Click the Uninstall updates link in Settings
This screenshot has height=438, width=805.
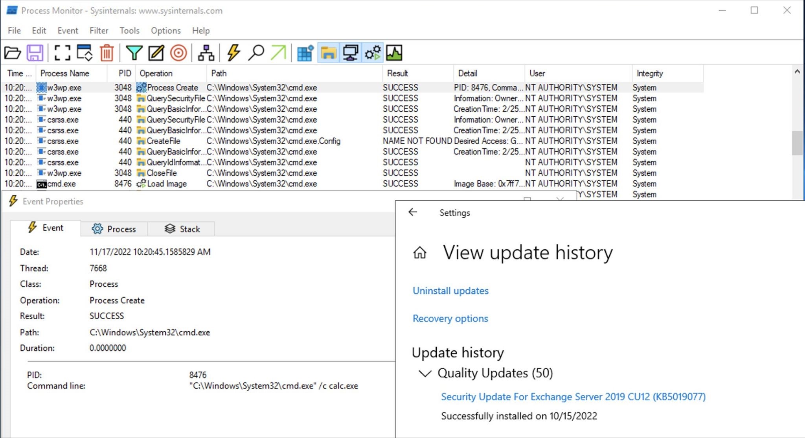pyautogui.click(x=450, y=291)
